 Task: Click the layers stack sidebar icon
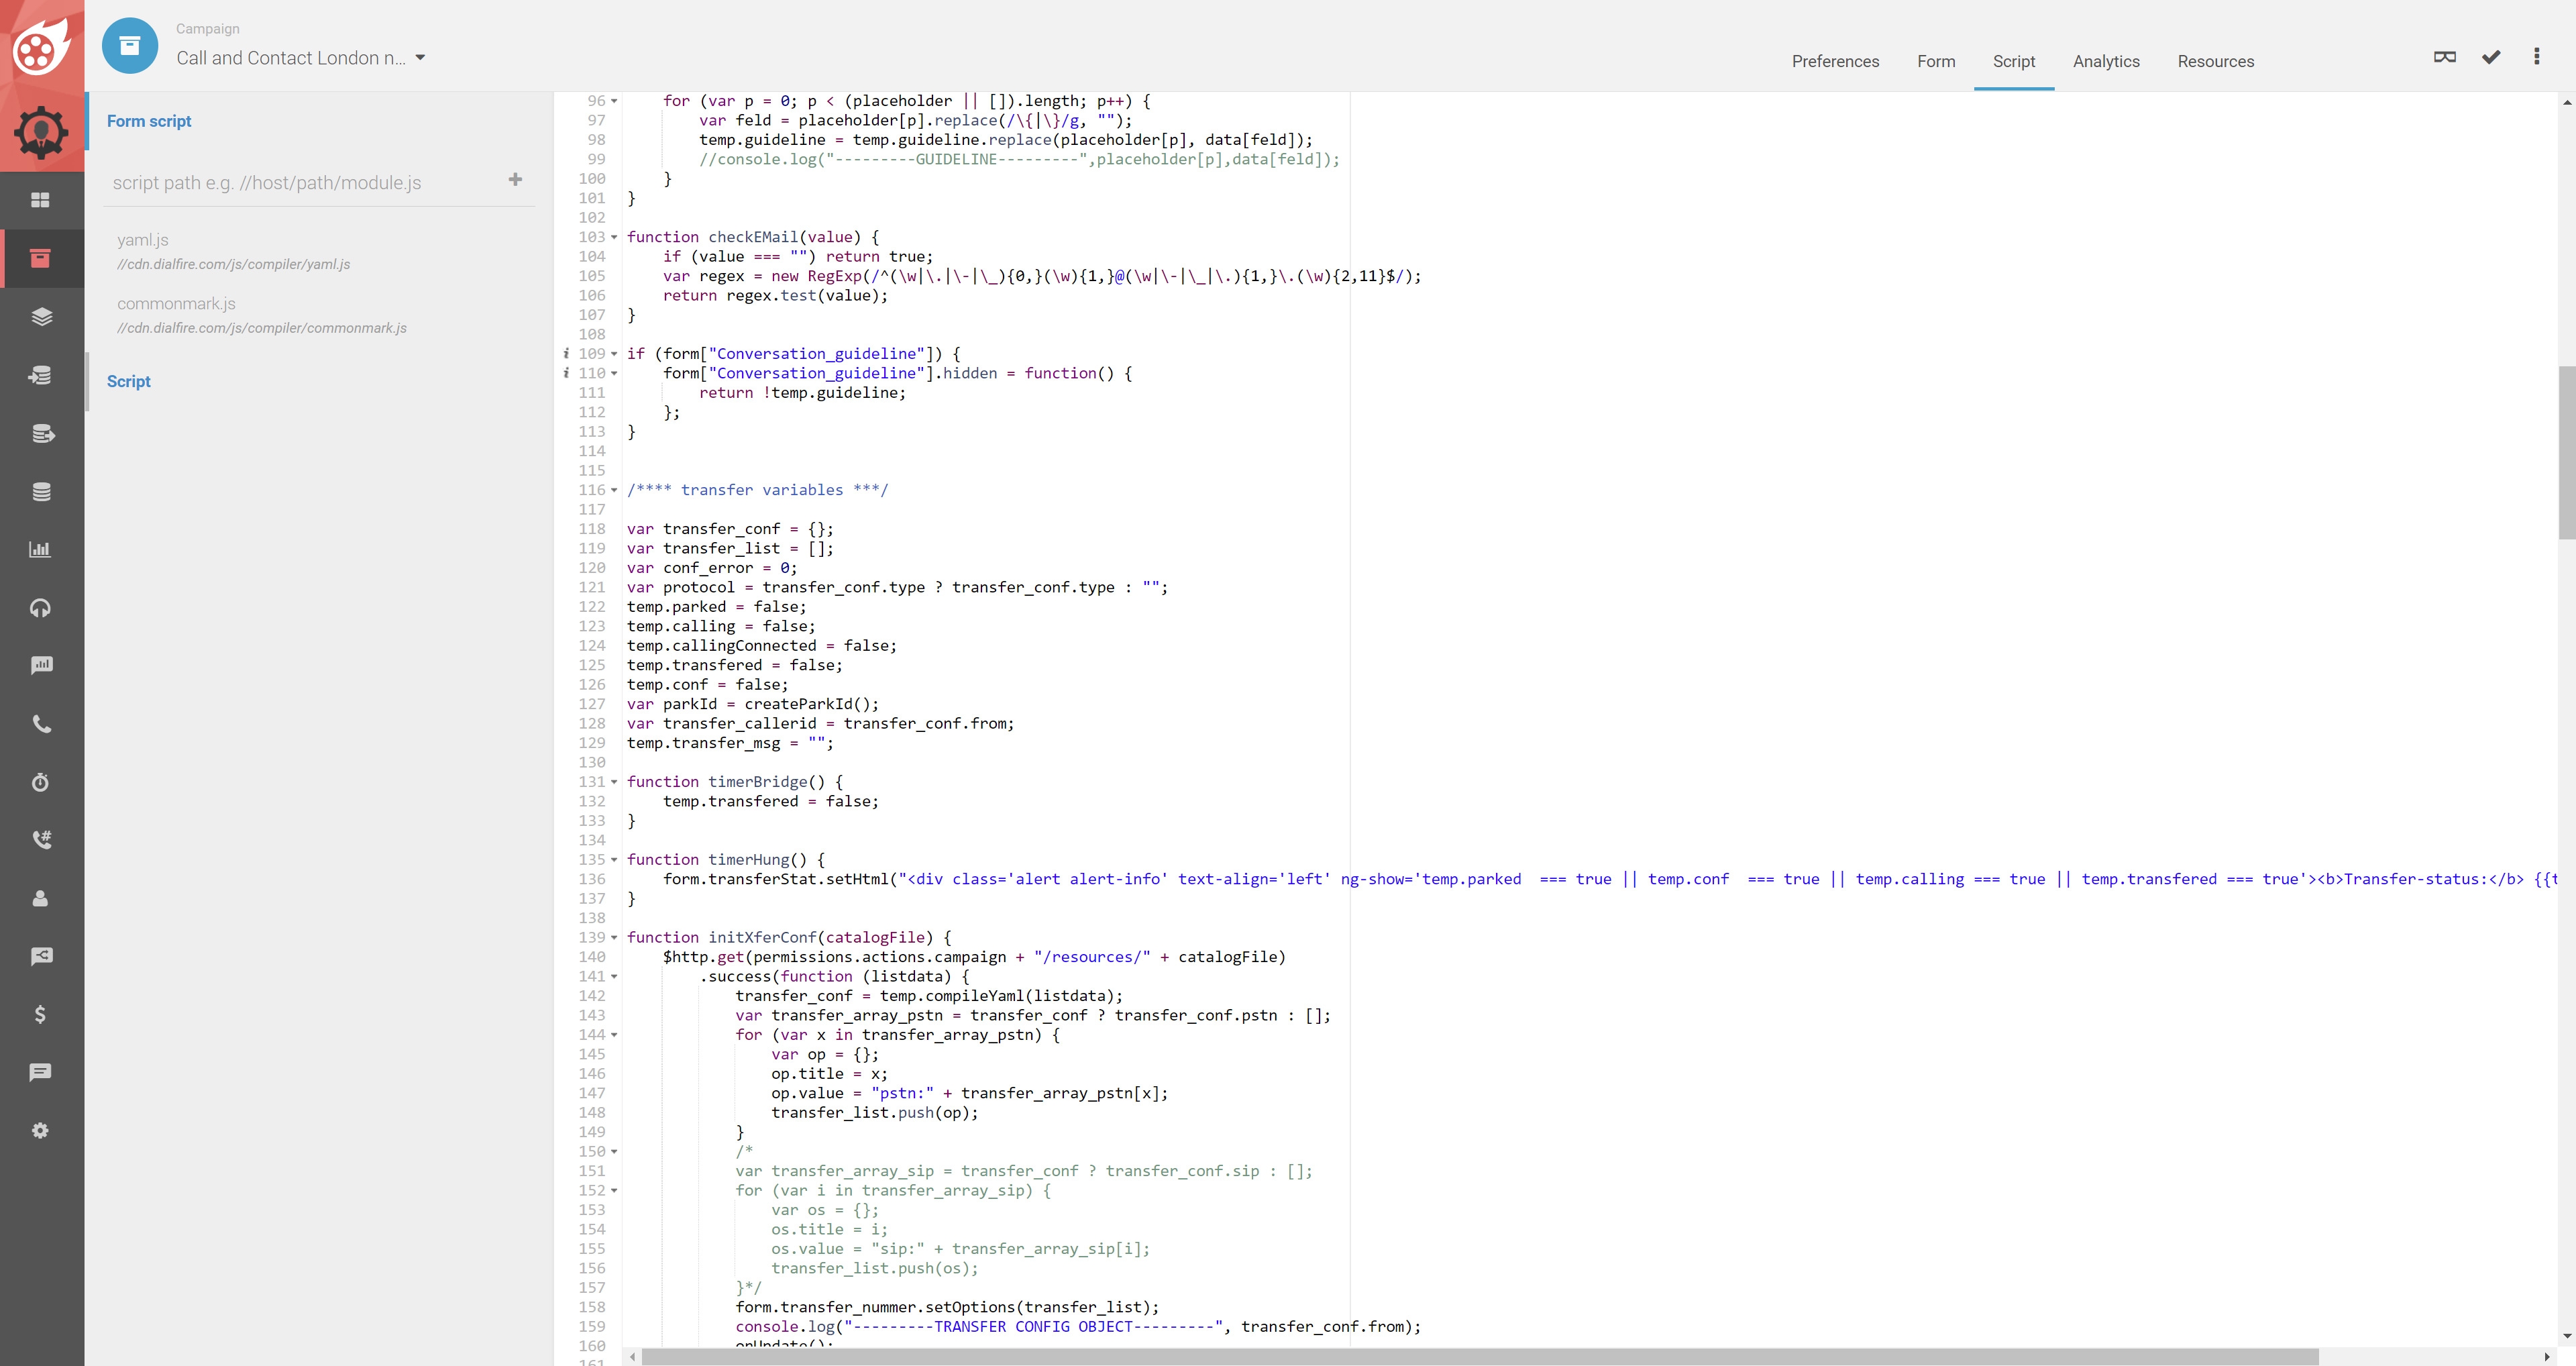pos(41,317)
